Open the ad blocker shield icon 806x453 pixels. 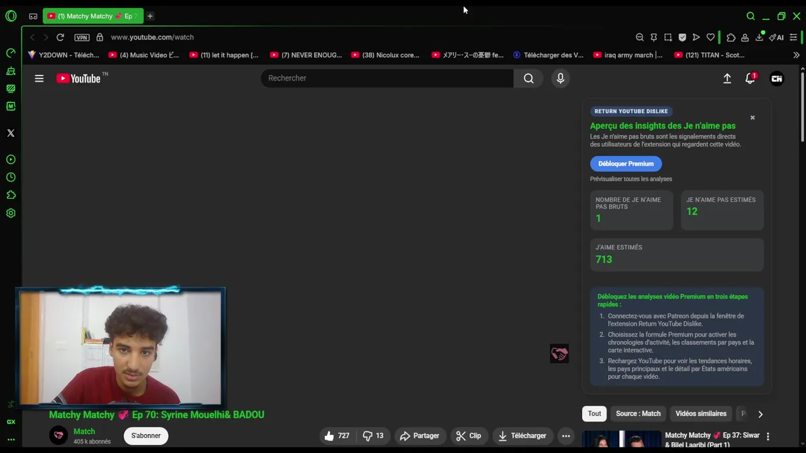tap(682, 37)
